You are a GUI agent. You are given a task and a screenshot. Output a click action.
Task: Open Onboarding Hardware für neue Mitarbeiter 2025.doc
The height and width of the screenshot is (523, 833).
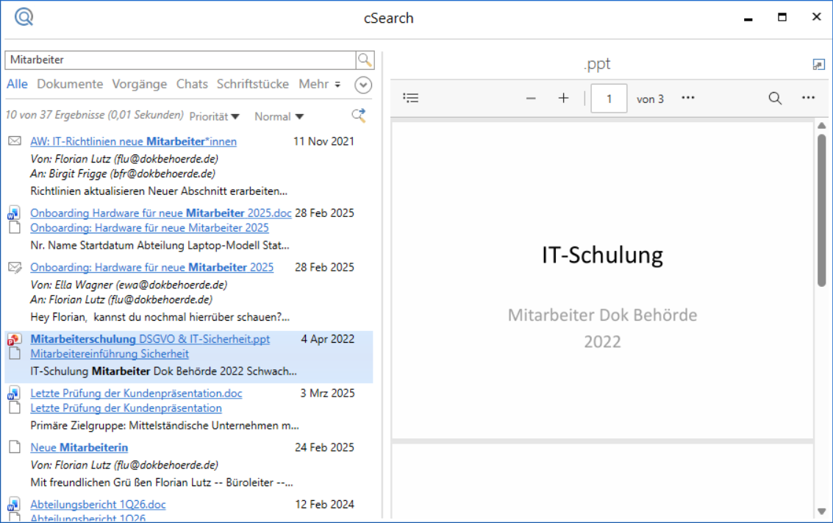tap(161, 213)
